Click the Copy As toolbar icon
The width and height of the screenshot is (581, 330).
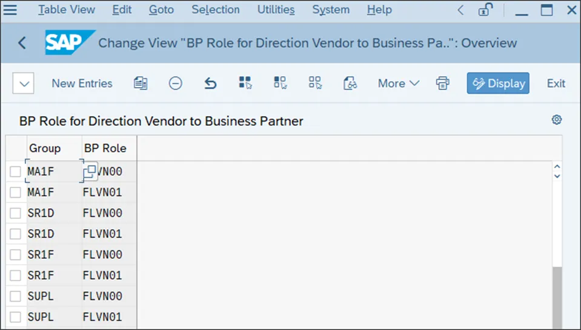(141, 83)
